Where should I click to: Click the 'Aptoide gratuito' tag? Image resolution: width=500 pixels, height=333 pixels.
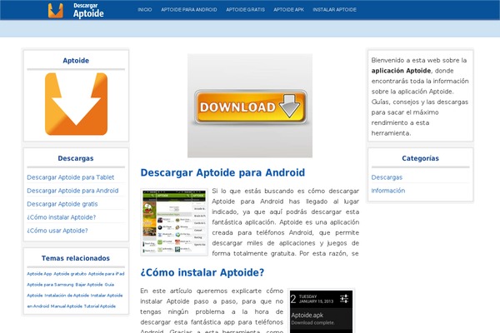70,274
